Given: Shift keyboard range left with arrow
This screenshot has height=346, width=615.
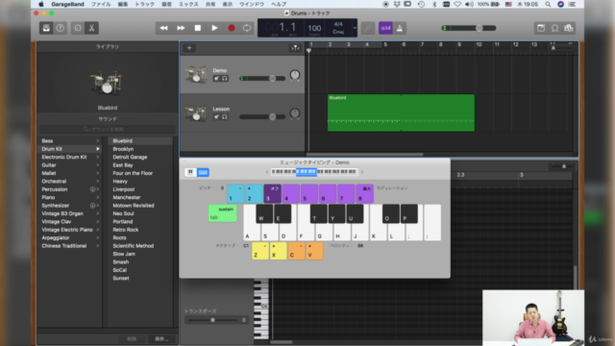Looking at the screenshot, I should coord(267,172).
